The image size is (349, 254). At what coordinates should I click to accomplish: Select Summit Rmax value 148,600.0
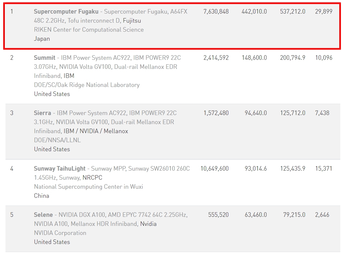(x=254, y=58)
